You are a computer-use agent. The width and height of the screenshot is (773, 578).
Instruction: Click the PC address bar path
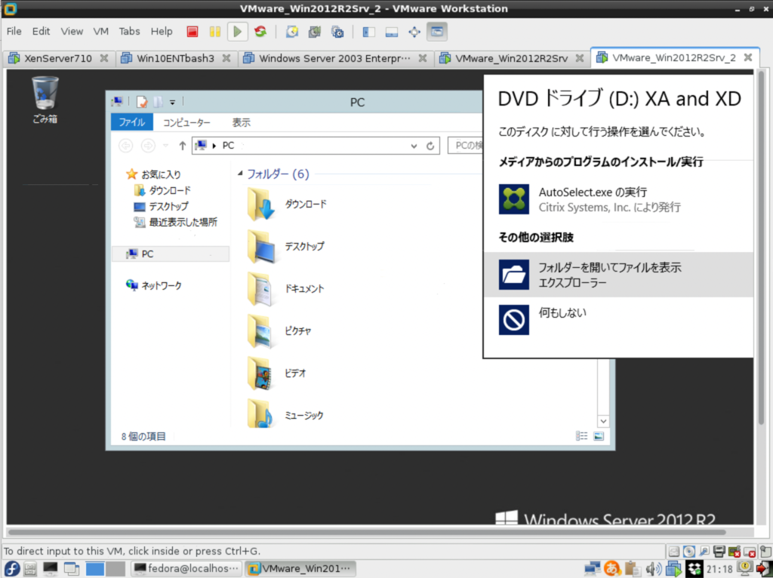[228, 146]
